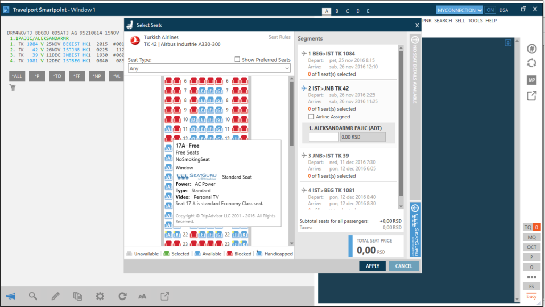
Task: Close the Select Seats dialog
Action: (x=417, y=25)
